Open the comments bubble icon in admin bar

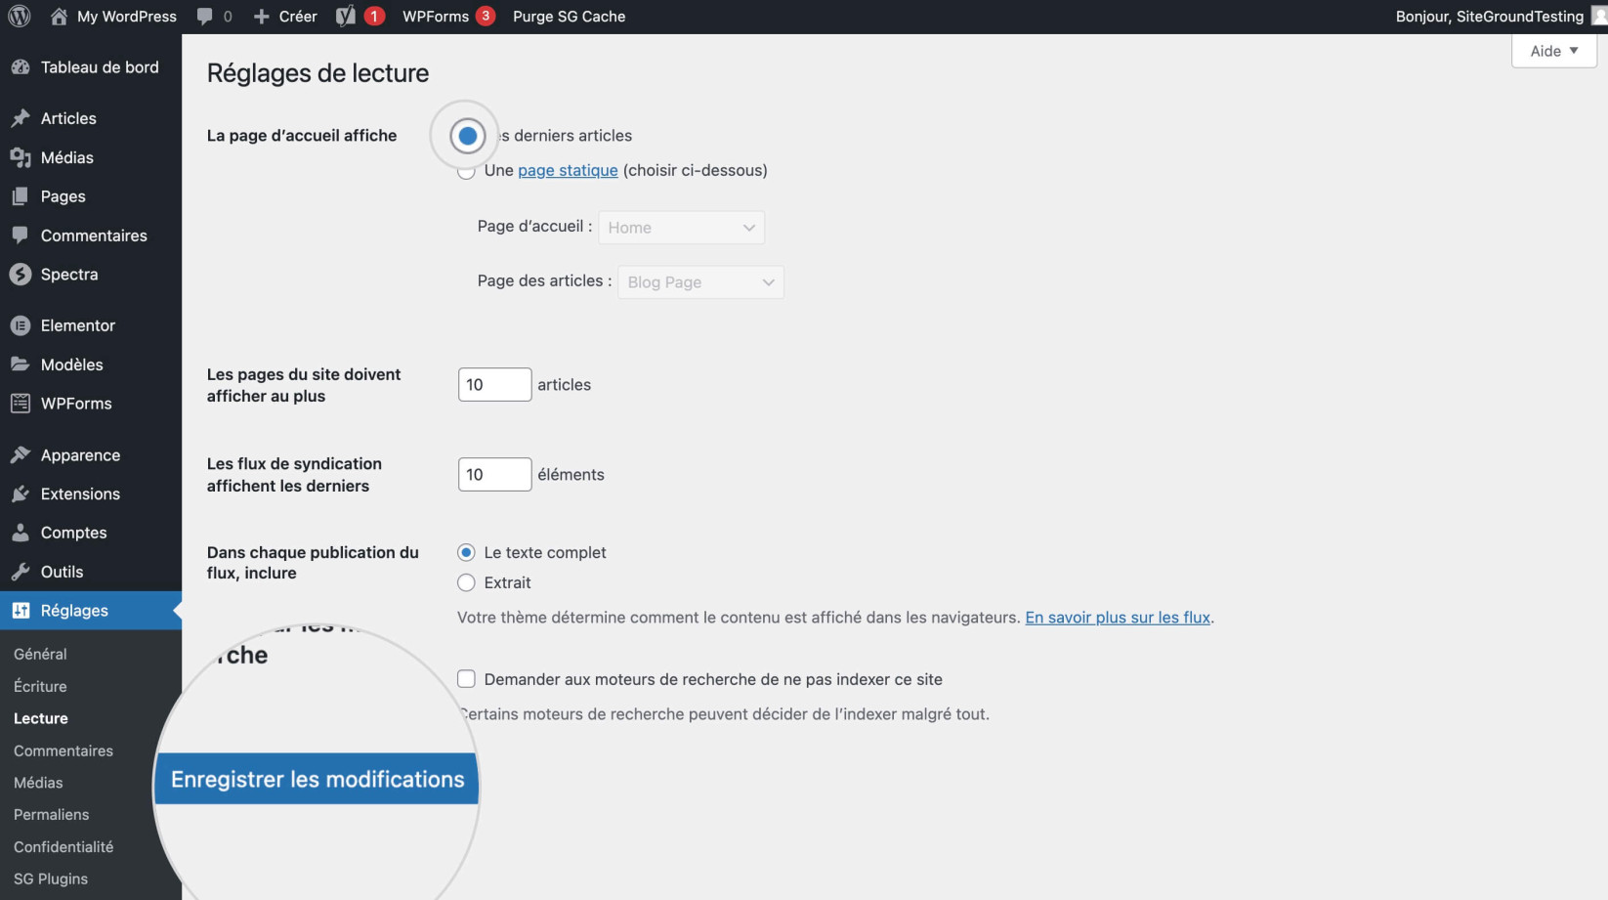tap(204, 17)
